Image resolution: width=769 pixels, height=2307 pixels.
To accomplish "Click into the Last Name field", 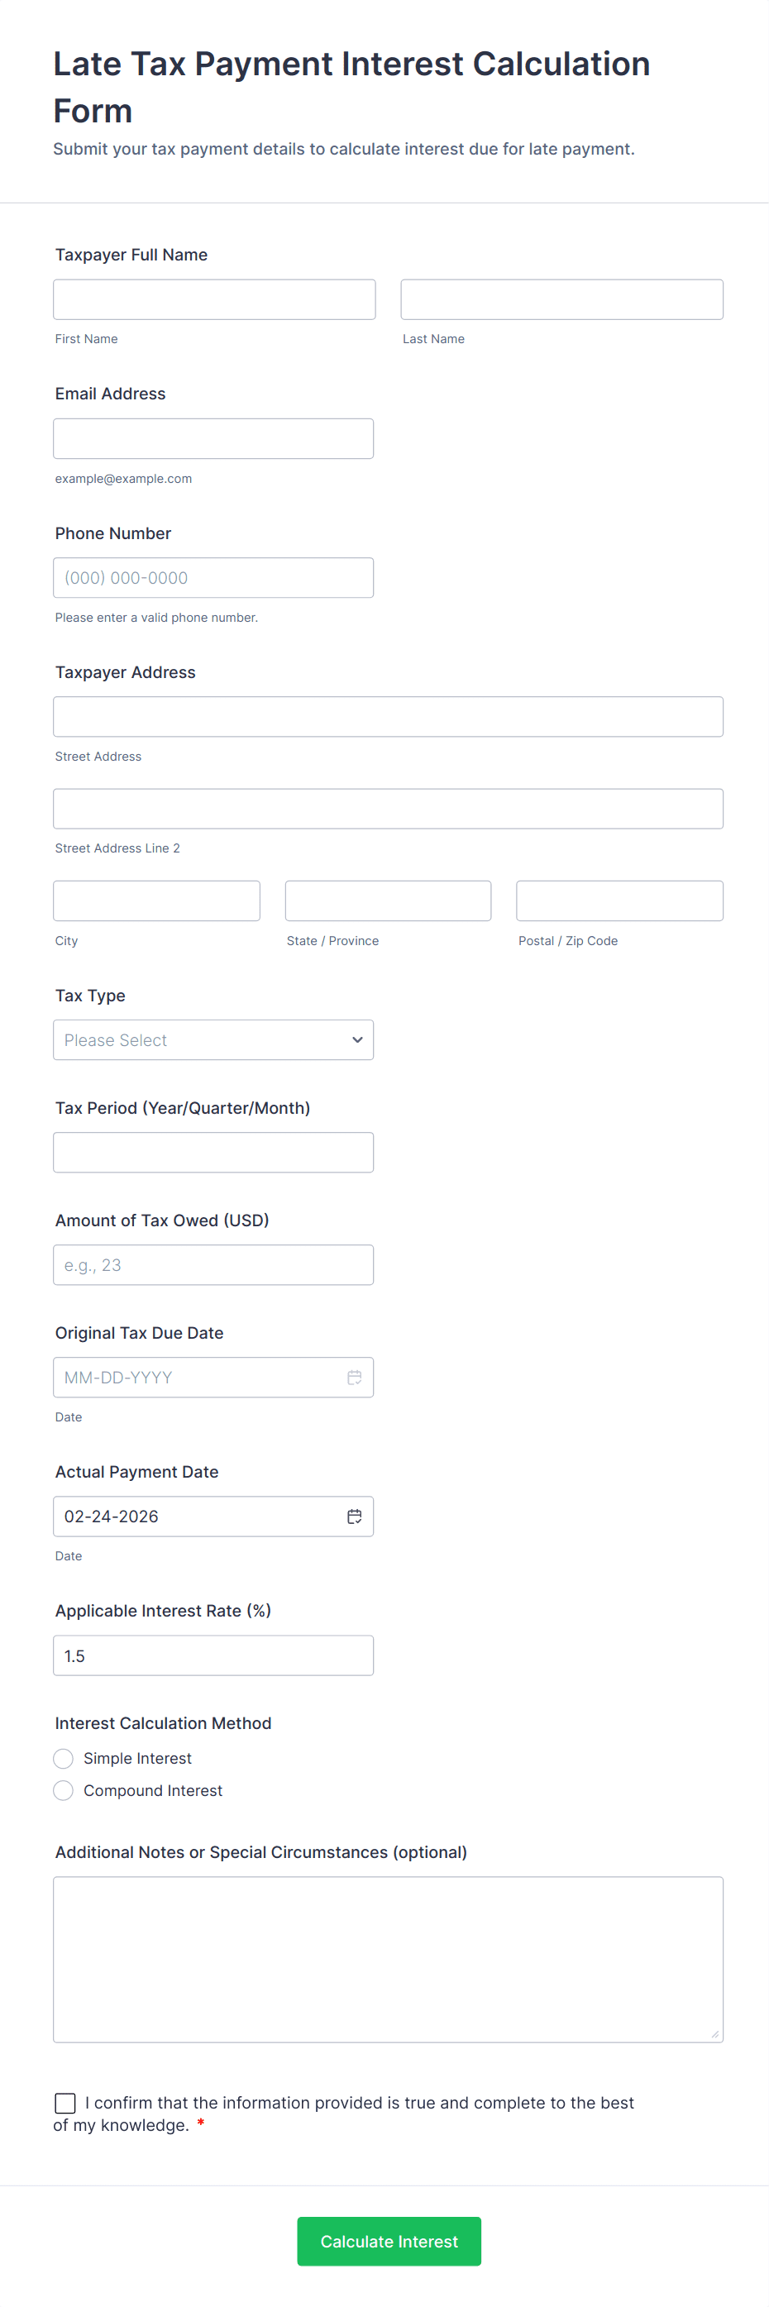I will coord(561,299).
